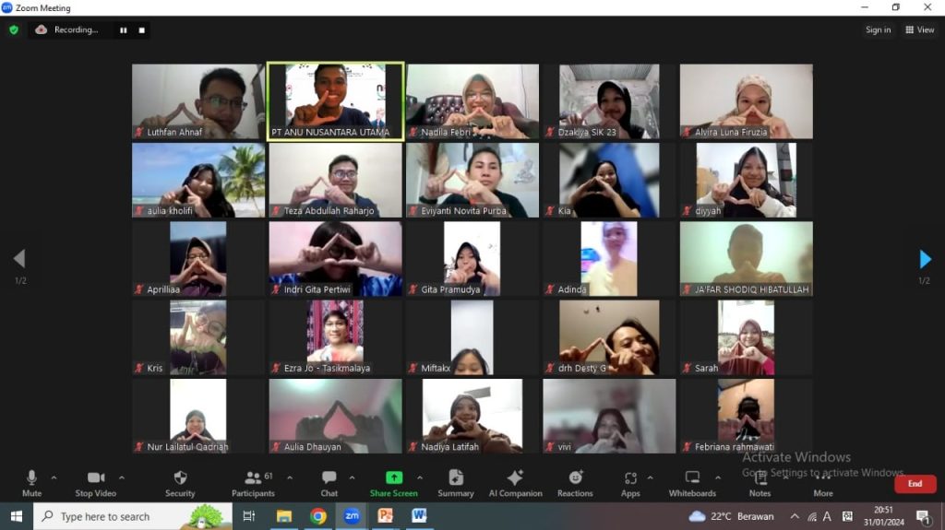Expand the Whiteboards options arrow
This screenshot has height=530, width=945.
click(x=718, y=477)
